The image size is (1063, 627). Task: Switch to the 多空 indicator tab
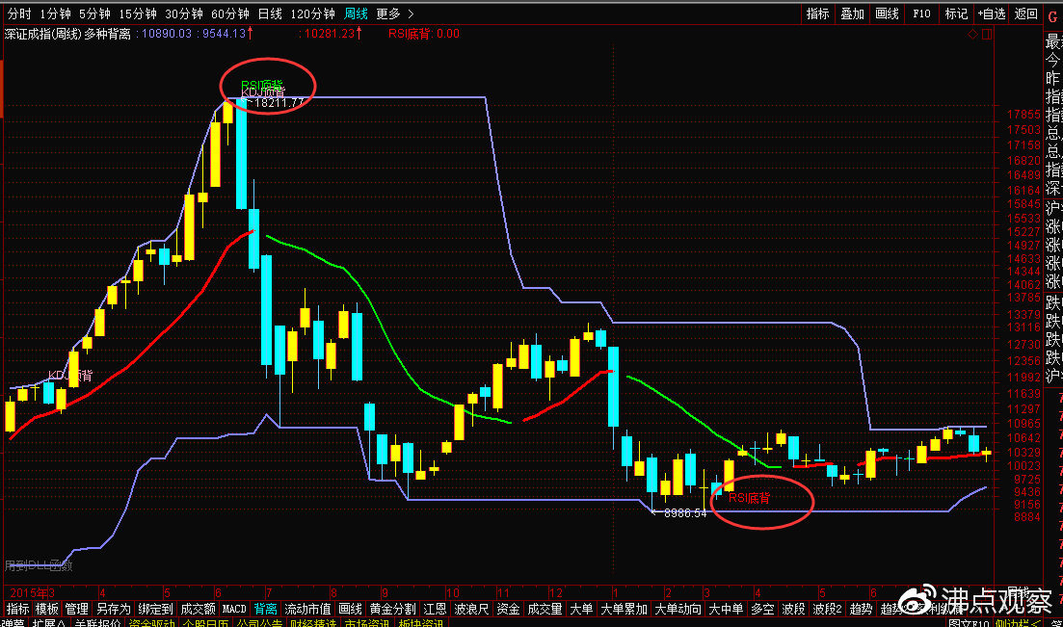point(761,609)
